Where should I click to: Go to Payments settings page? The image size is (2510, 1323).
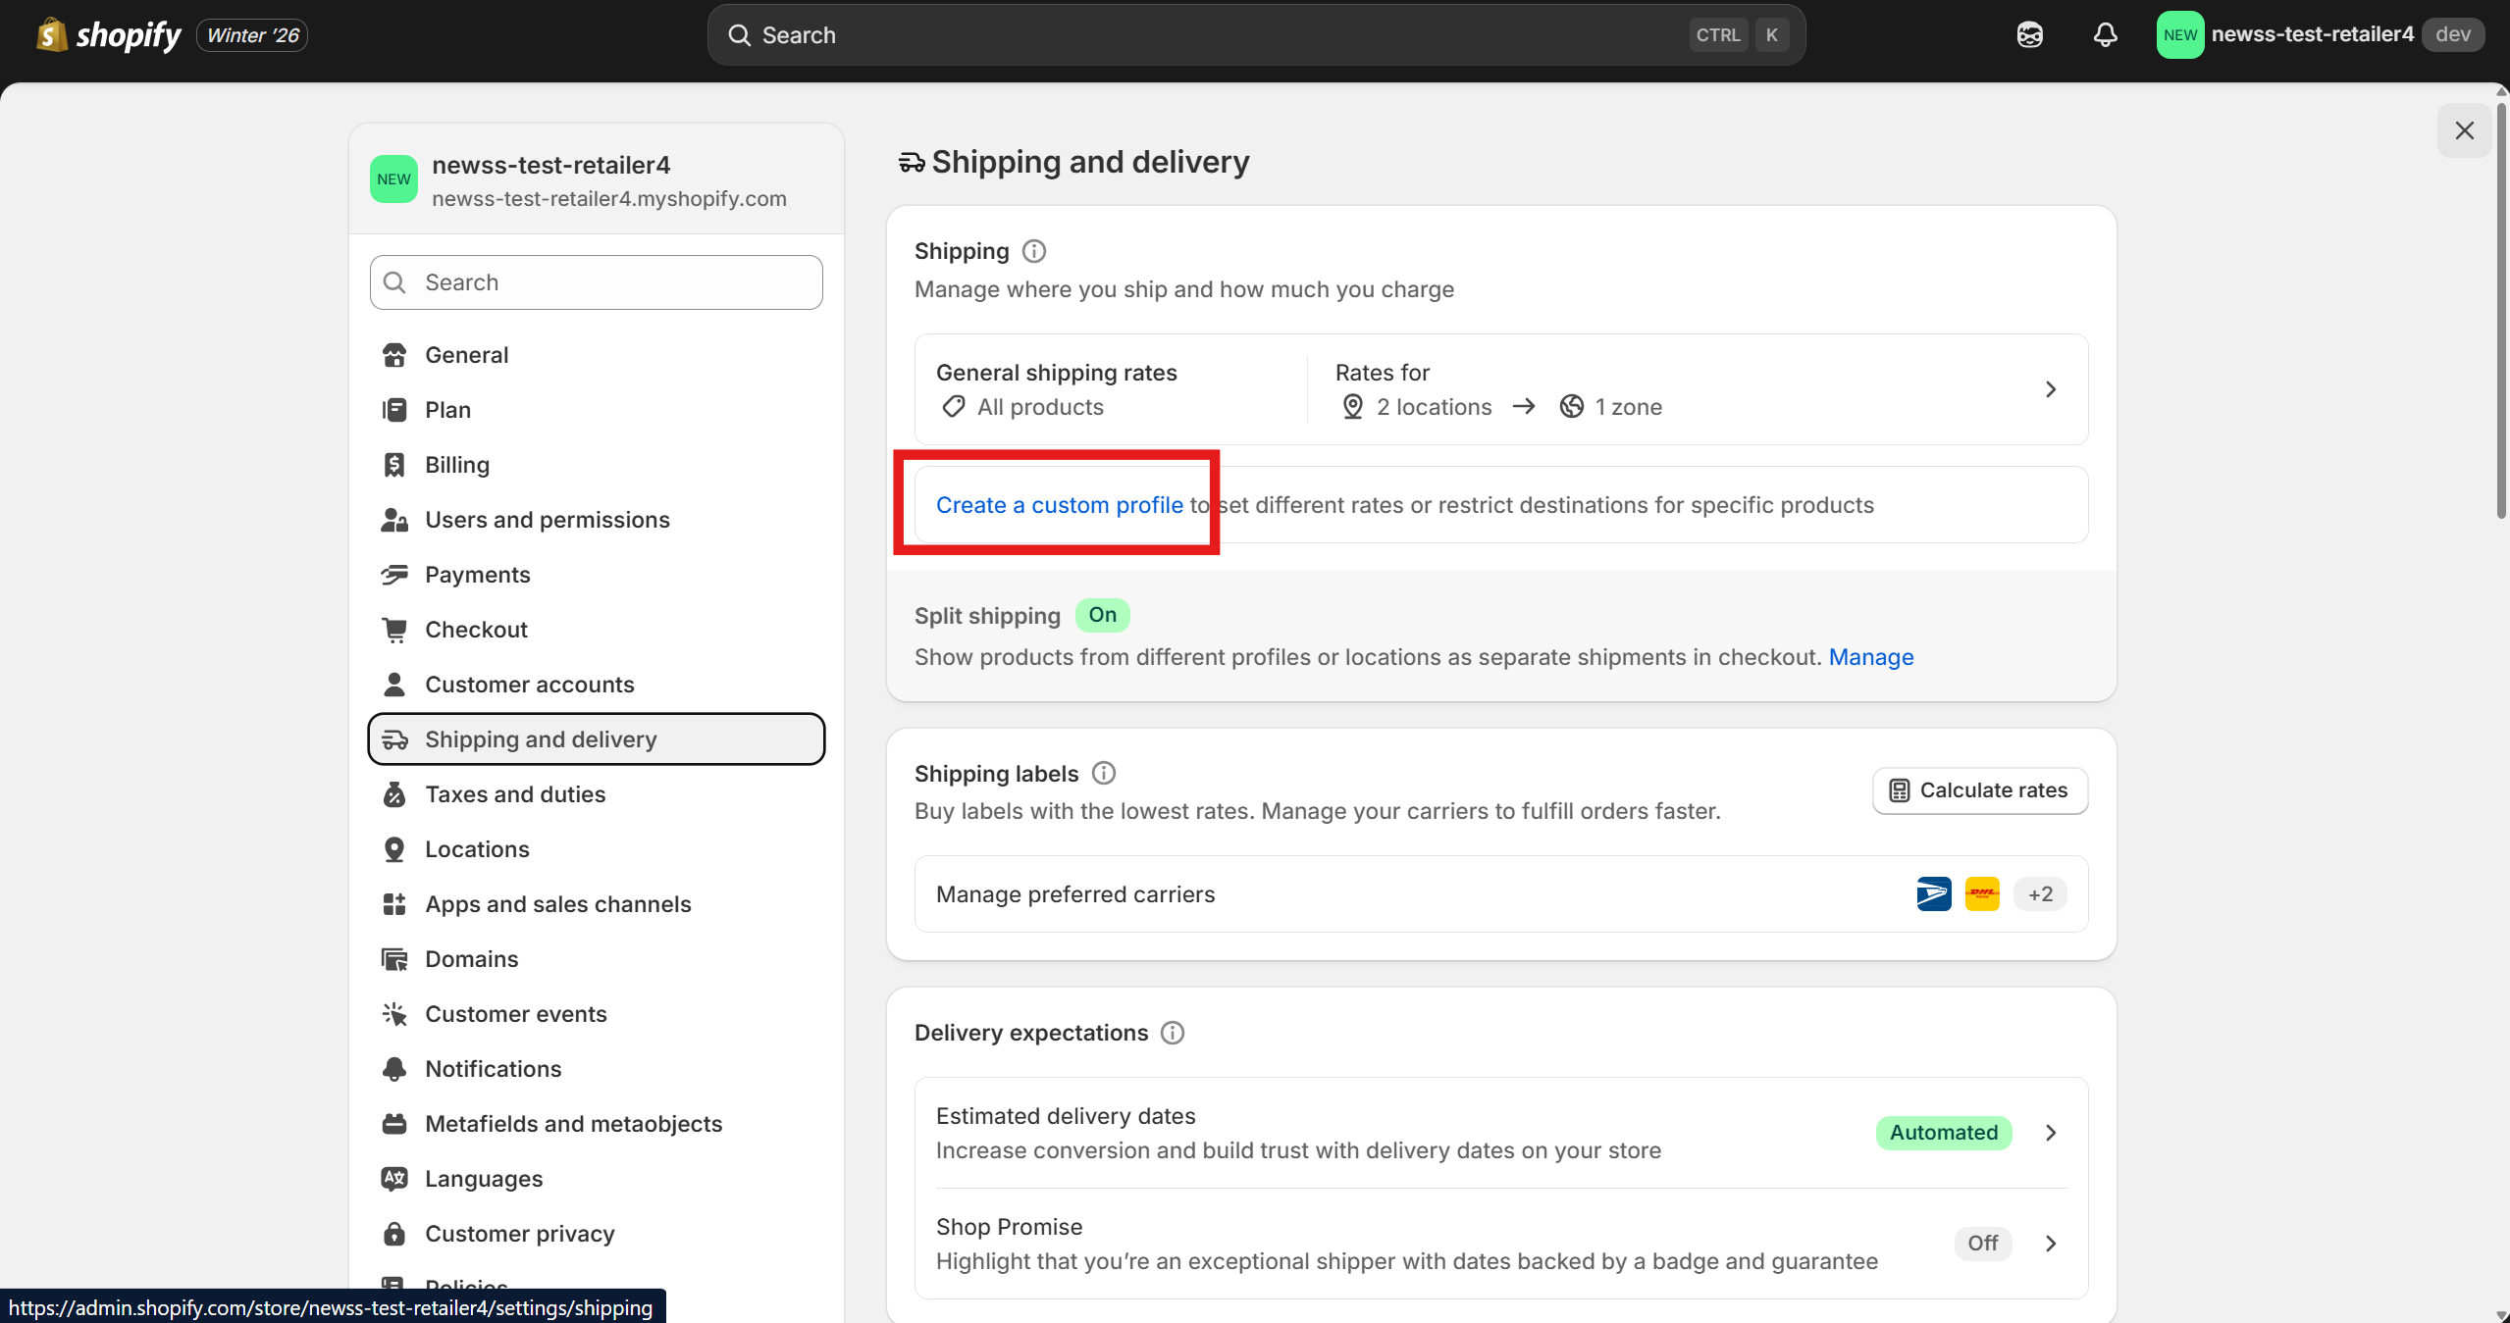[477, 574]
